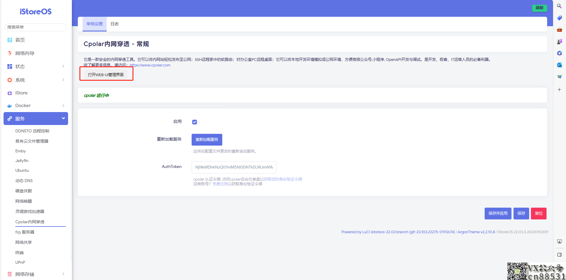Switch to the 常规设置 tab

[x=95, y=24]
